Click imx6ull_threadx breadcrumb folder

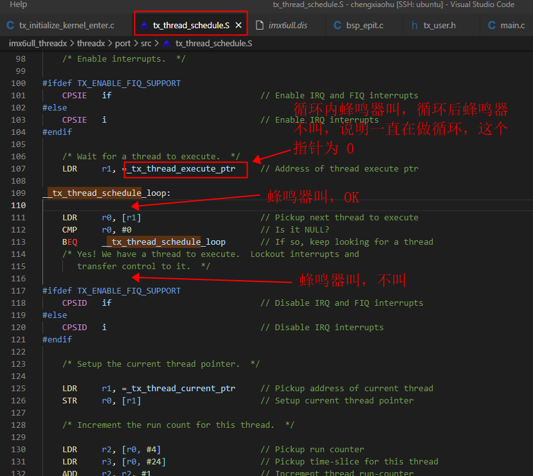tap(38, 44)
